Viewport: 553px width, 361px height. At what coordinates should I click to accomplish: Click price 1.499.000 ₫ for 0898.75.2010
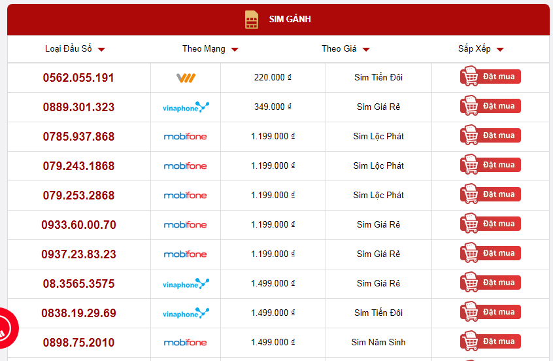(x=273, y=342)
